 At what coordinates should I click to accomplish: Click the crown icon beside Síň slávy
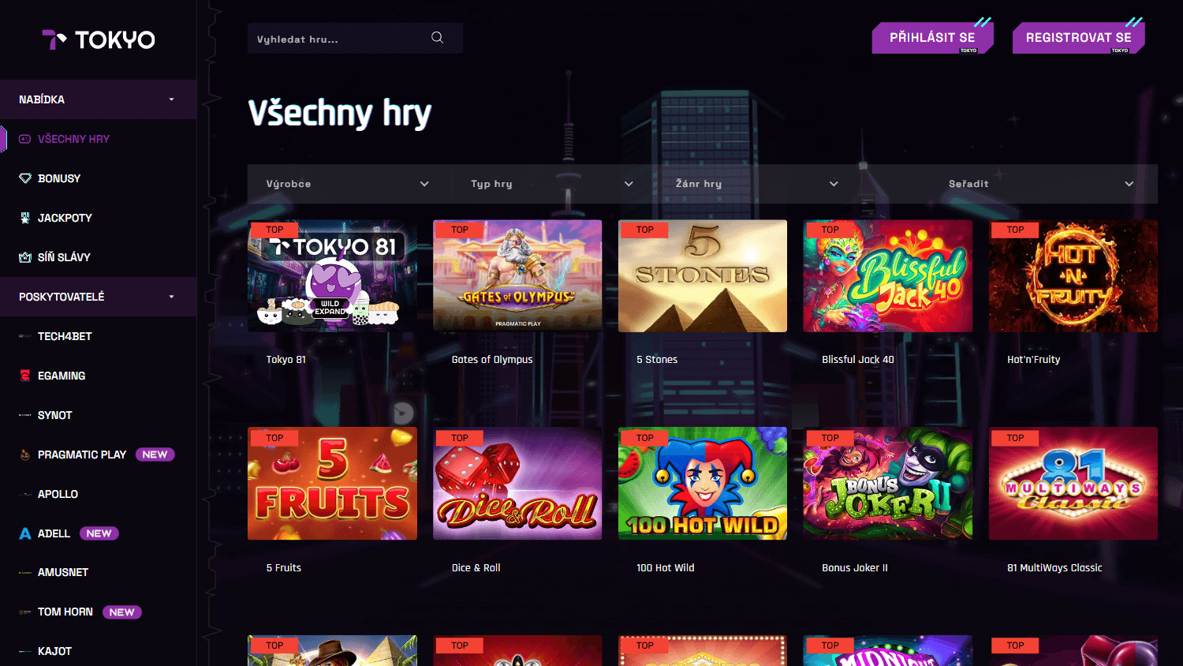(25, 257)
